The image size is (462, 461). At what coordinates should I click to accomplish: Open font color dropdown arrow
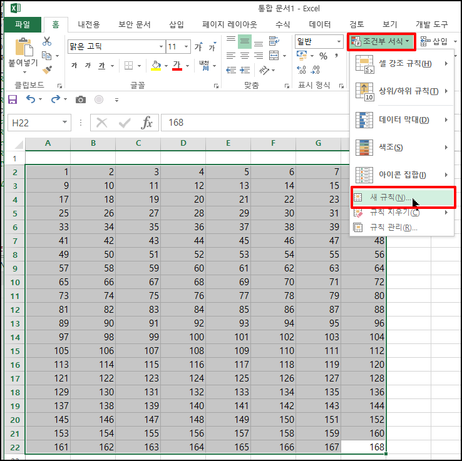187,66
